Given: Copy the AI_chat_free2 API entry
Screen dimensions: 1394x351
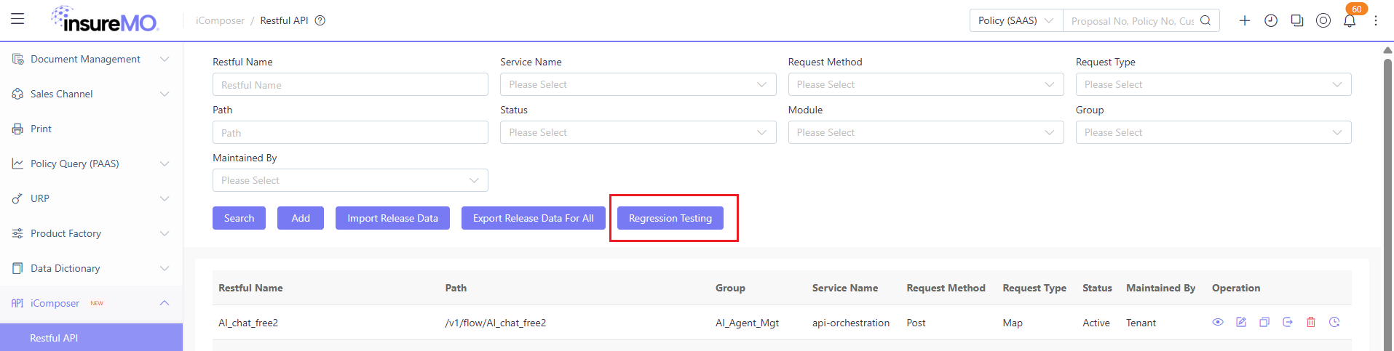Looking at the screenshot, I should pos(1264,322).
